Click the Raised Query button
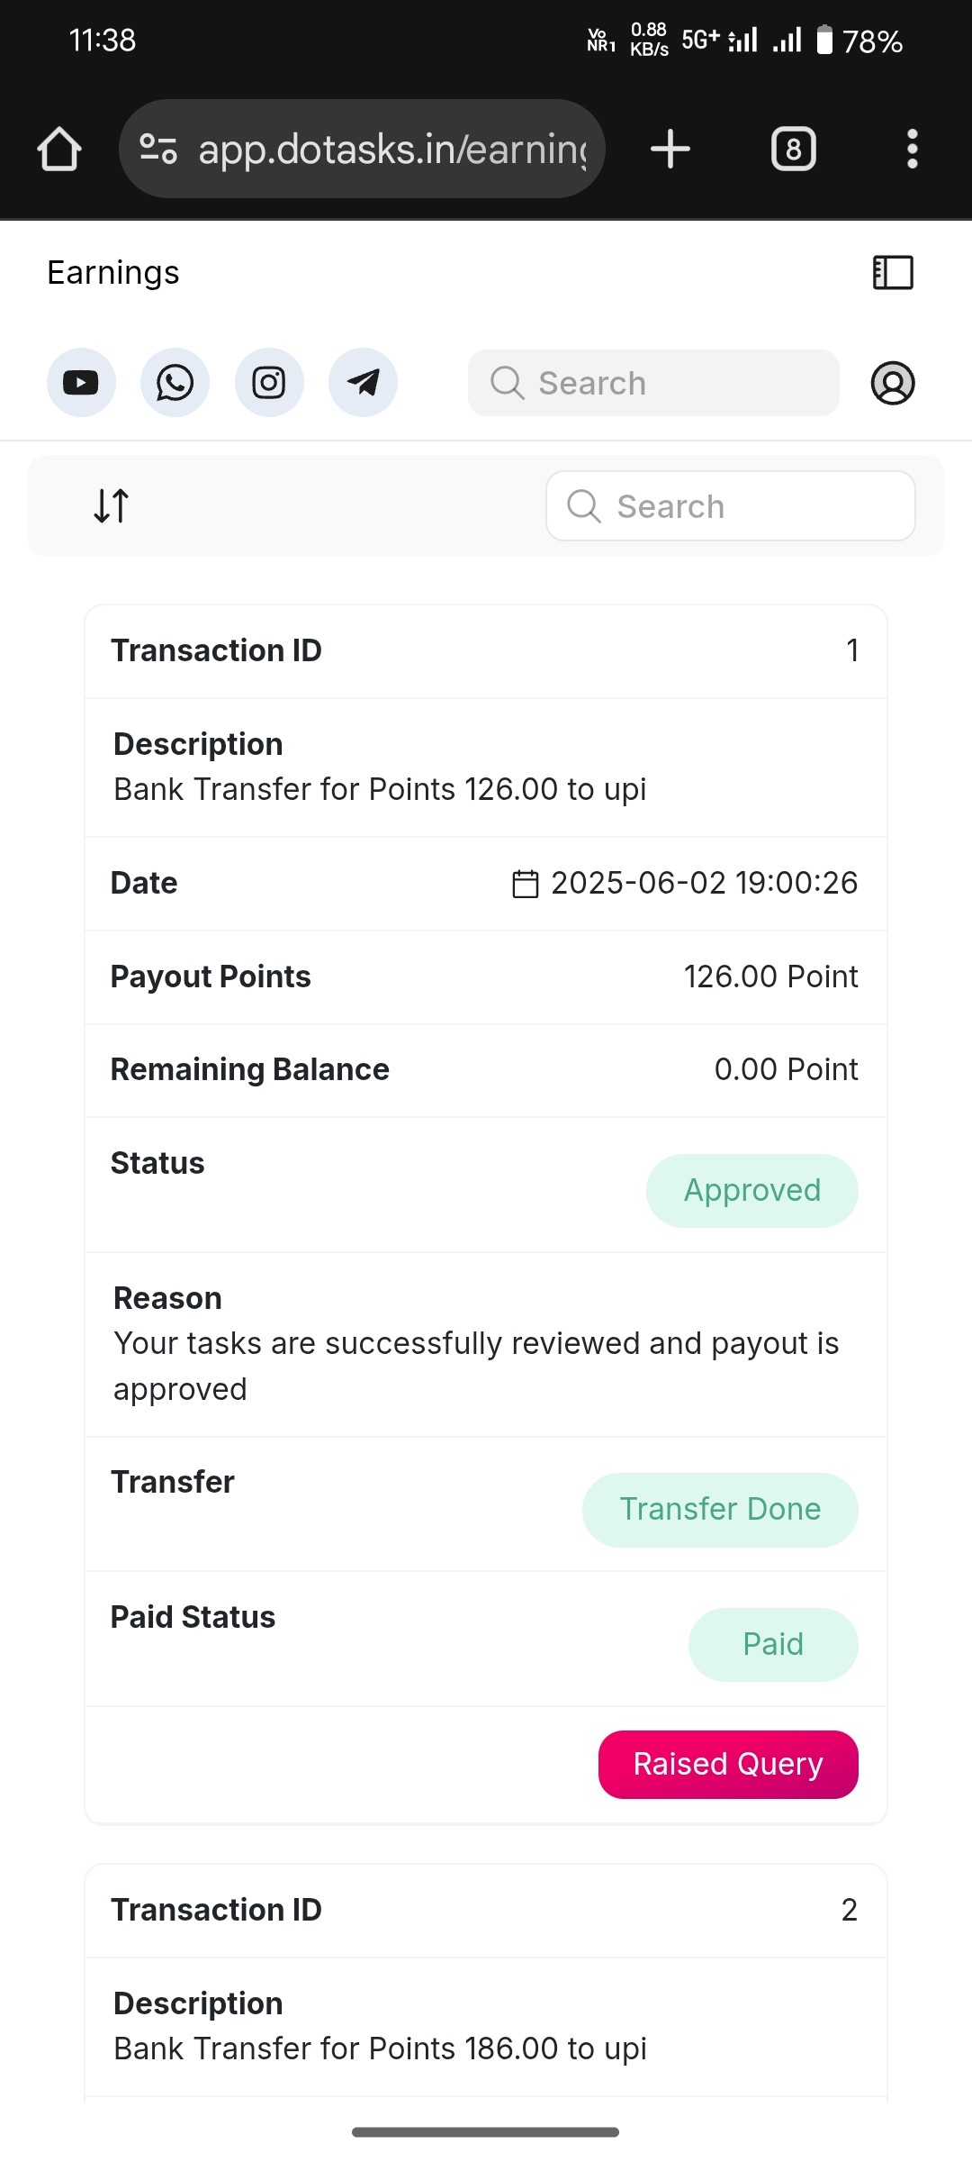This screenshot has height=2162, width=972. (x=728, y=1764)
